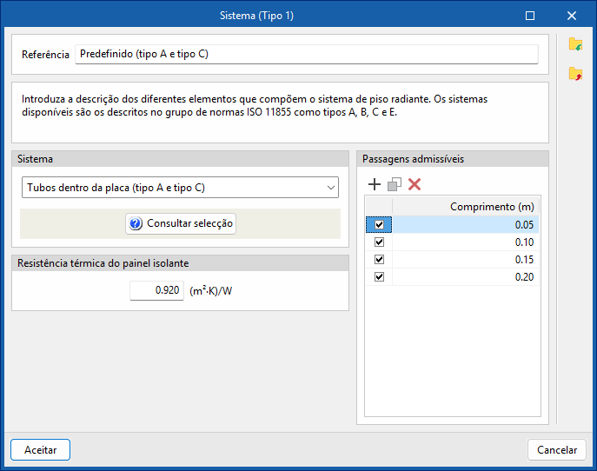The width and height of the screenshot is (597, 471).
Task: Toggle the 0.20 passage checkbox
Action: (379, 277)
